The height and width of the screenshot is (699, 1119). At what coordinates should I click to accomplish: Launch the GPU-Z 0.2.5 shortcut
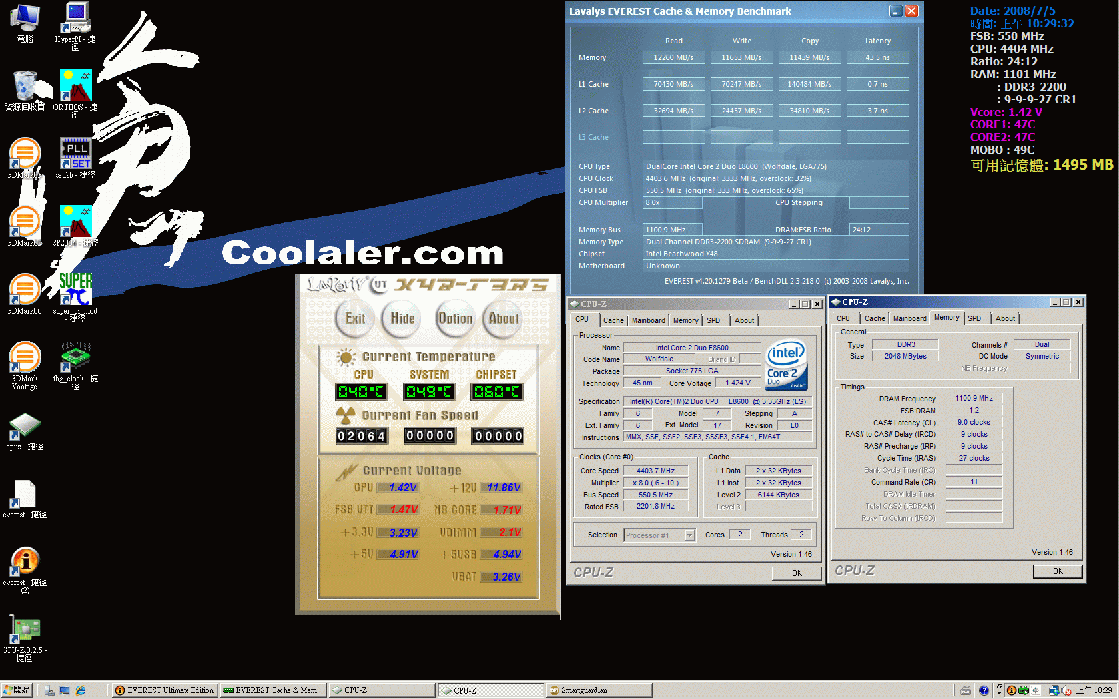tap(25, 629)
